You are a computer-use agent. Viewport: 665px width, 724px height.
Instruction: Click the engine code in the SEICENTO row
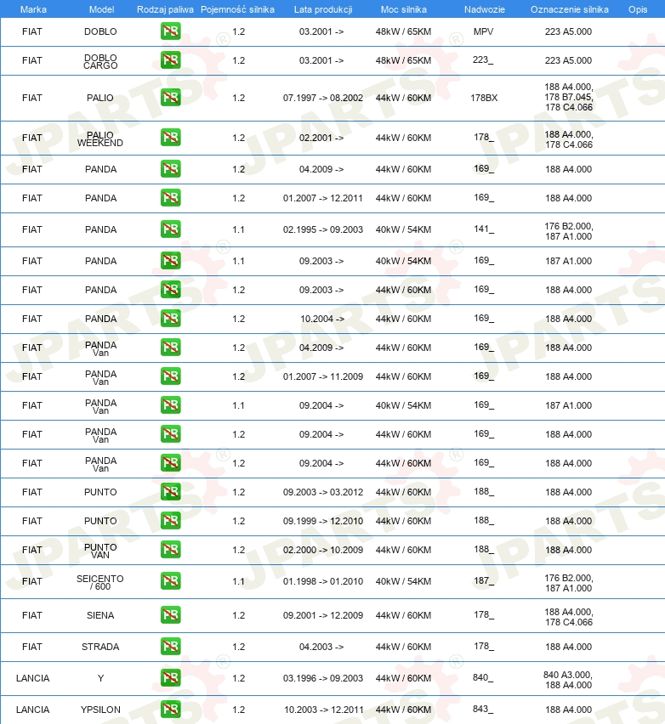click(568, 583)
